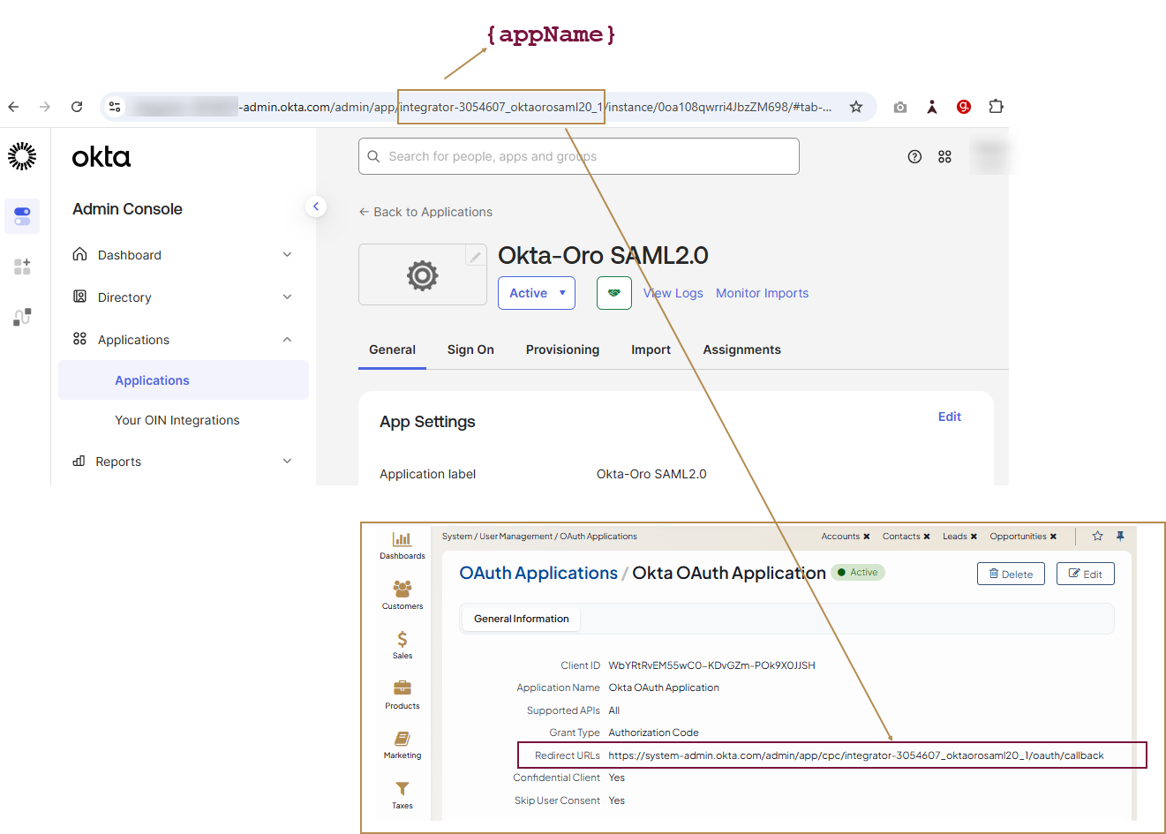Click the Back to Applications link
The image size is (1166, 834).
[x=425, y=212]
